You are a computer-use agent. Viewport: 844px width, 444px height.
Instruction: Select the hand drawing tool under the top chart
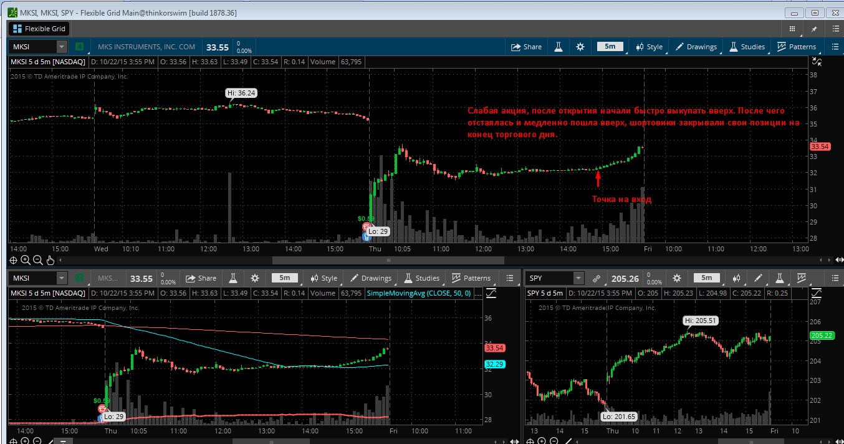(50, 261)
